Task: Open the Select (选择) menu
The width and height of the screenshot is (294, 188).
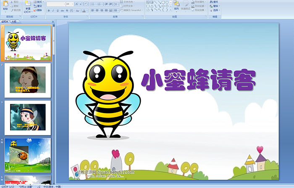Action: click(215, 10)
